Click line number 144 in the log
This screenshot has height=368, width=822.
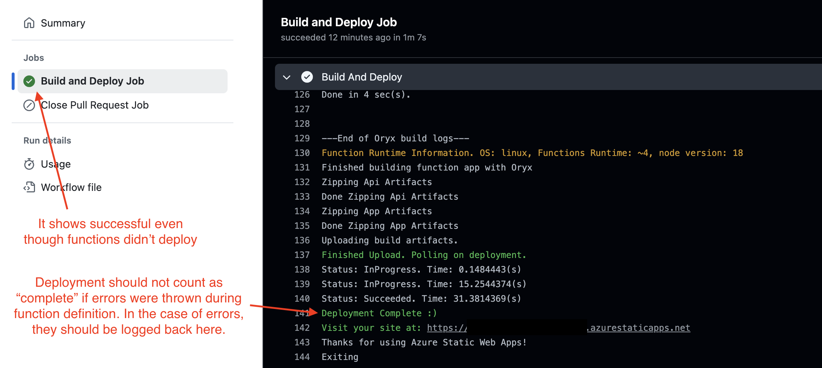(x=302, y=357)
